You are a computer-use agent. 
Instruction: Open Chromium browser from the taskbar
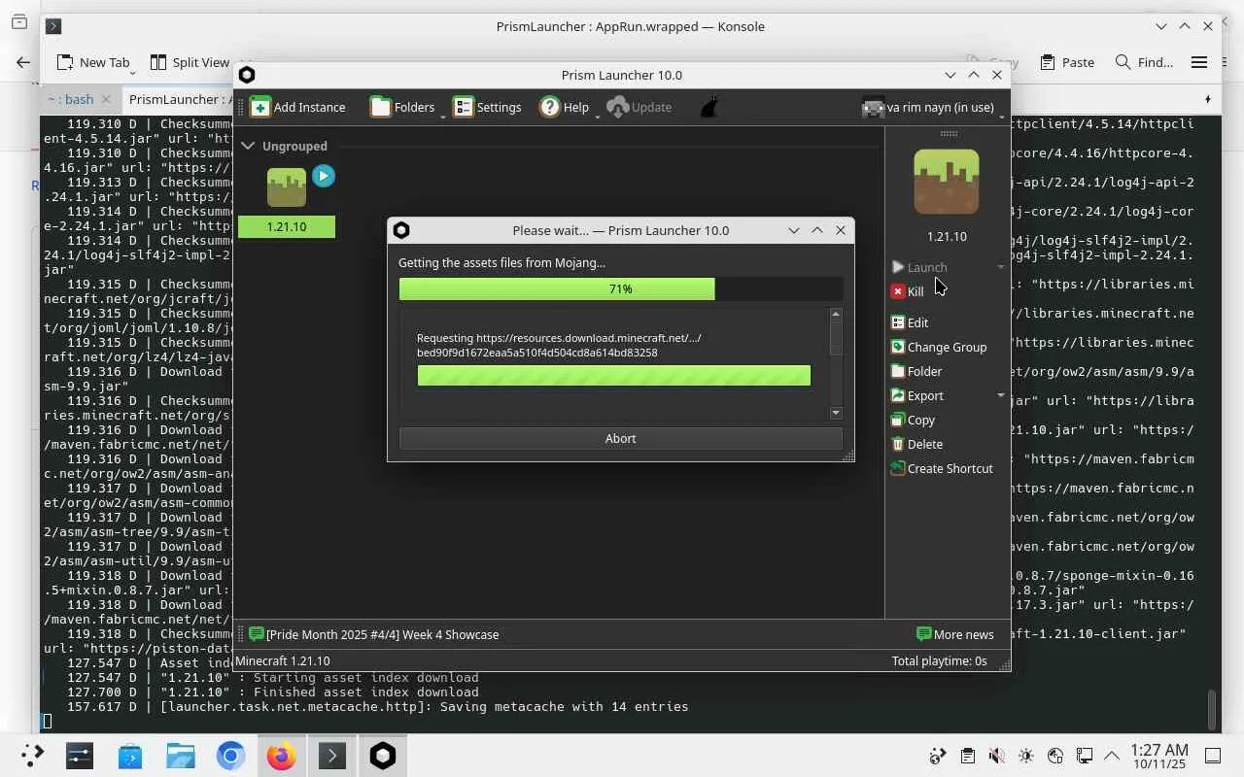(x=231, y=756)
